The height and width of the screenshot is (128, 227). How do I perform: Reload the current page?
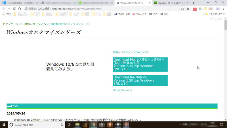[x=14, y=9]
